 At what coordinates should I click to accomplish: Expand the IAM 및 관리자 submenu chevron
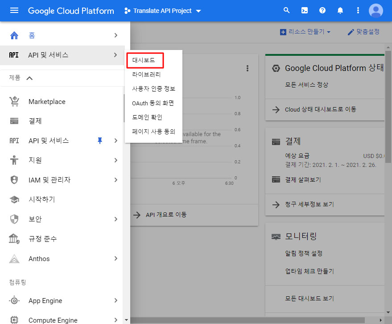[x=116, y=180]
